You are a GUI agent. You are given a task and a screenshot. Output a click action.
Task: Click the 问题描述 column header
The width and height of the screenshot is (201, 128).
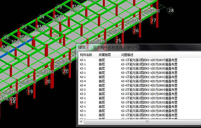click(127, 55)
